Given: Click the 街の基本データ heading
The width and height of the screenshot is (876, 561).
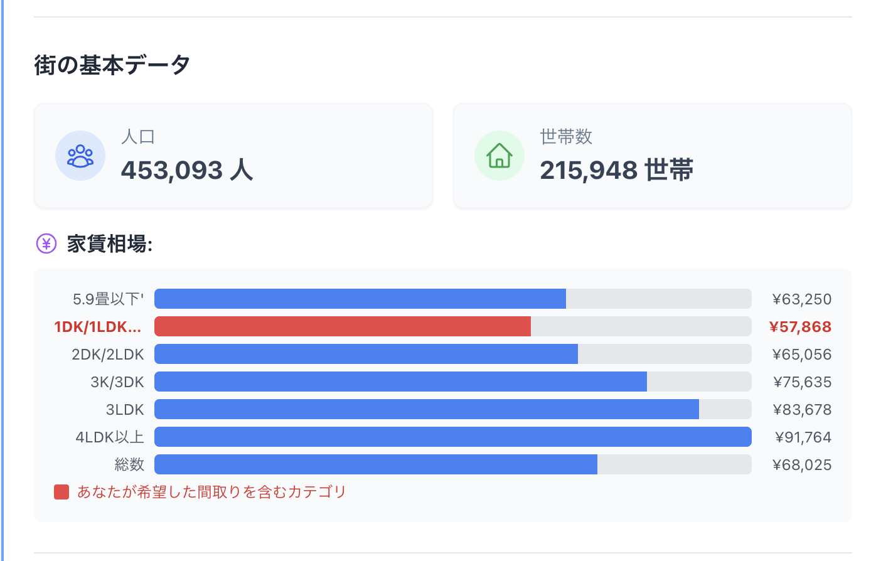Looking at the screenshot, I should 112,65.
